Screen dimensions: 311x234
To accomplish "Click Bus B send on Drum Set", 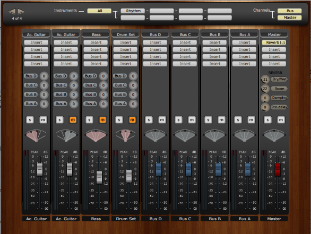I will click(120, 94).
